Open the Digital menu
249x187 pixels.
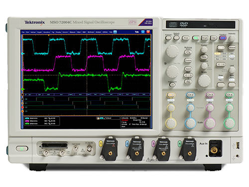click(39, 32)
